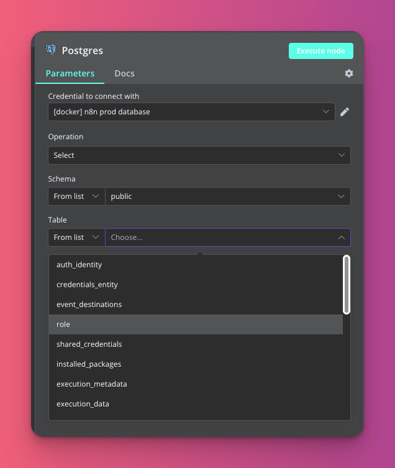This screenshot has width=395, height=468.
Task: Pick the role table option
Action: [x=196, y=324]
